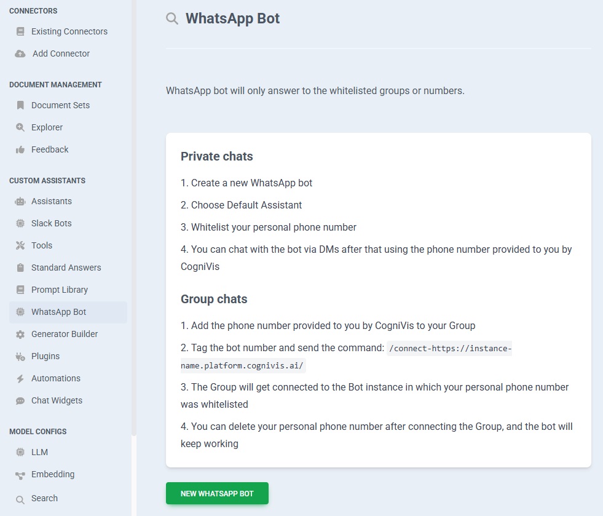
Task: Open the LLM model config
Action: coord(39,452)
